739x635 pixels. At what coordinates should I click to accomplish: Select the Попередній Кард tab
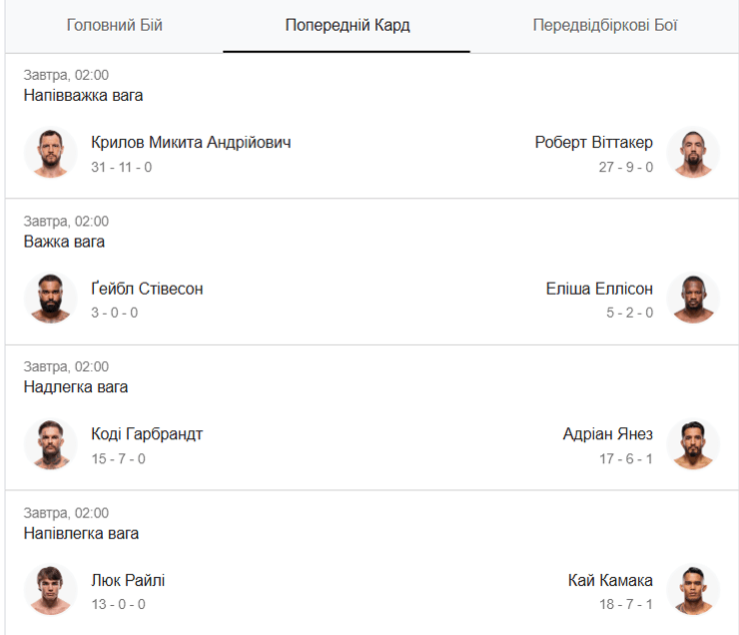click(347, 25)
